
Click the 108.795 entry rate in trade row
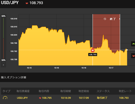[x=47, y=98]
